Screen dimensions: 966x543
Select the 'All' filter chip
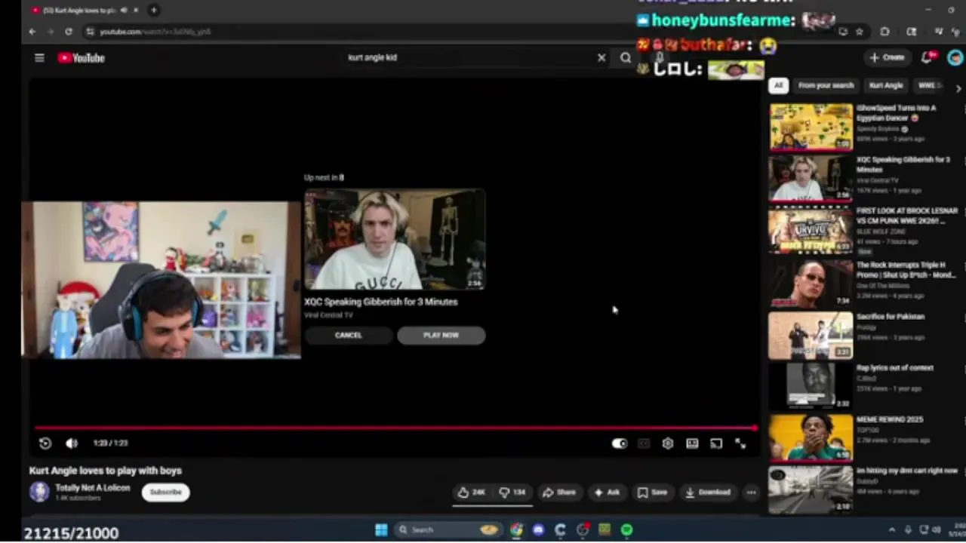click(779, 85)
